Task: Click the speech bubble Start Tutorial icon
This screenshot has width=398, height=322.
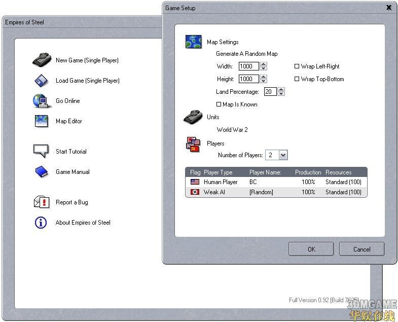Action: coord(41,151)
